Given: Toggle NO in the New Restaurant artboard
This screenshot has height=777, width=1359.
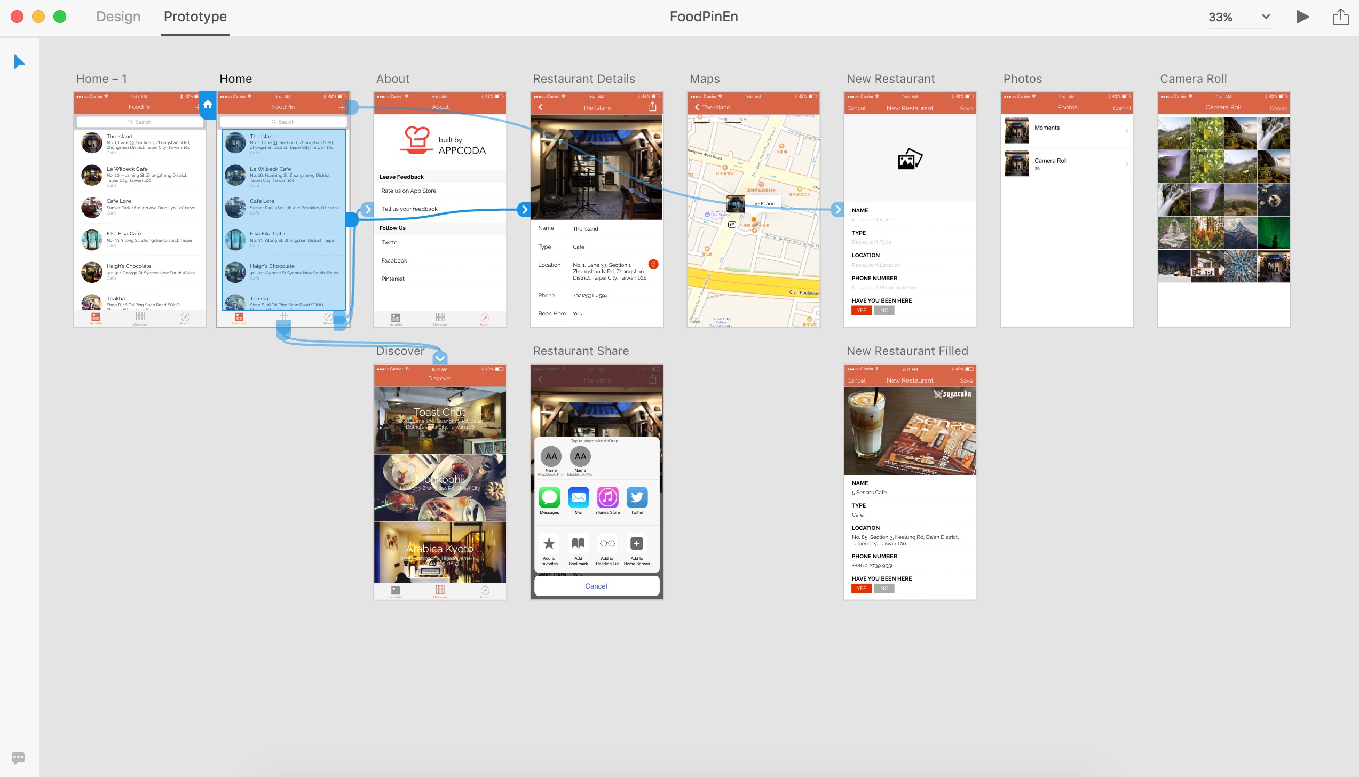Looking at the screenshot, I should [x=884, y=310].
